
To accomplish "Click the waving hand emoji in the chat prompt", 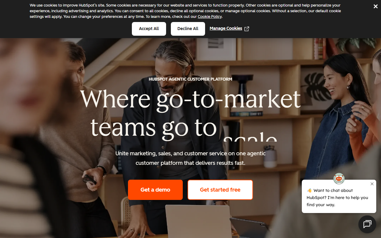I will (x=309, y=190).
